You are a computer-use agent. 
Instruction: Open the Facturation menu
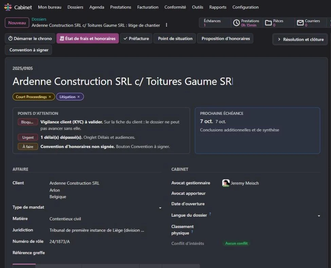pos(148,7)
